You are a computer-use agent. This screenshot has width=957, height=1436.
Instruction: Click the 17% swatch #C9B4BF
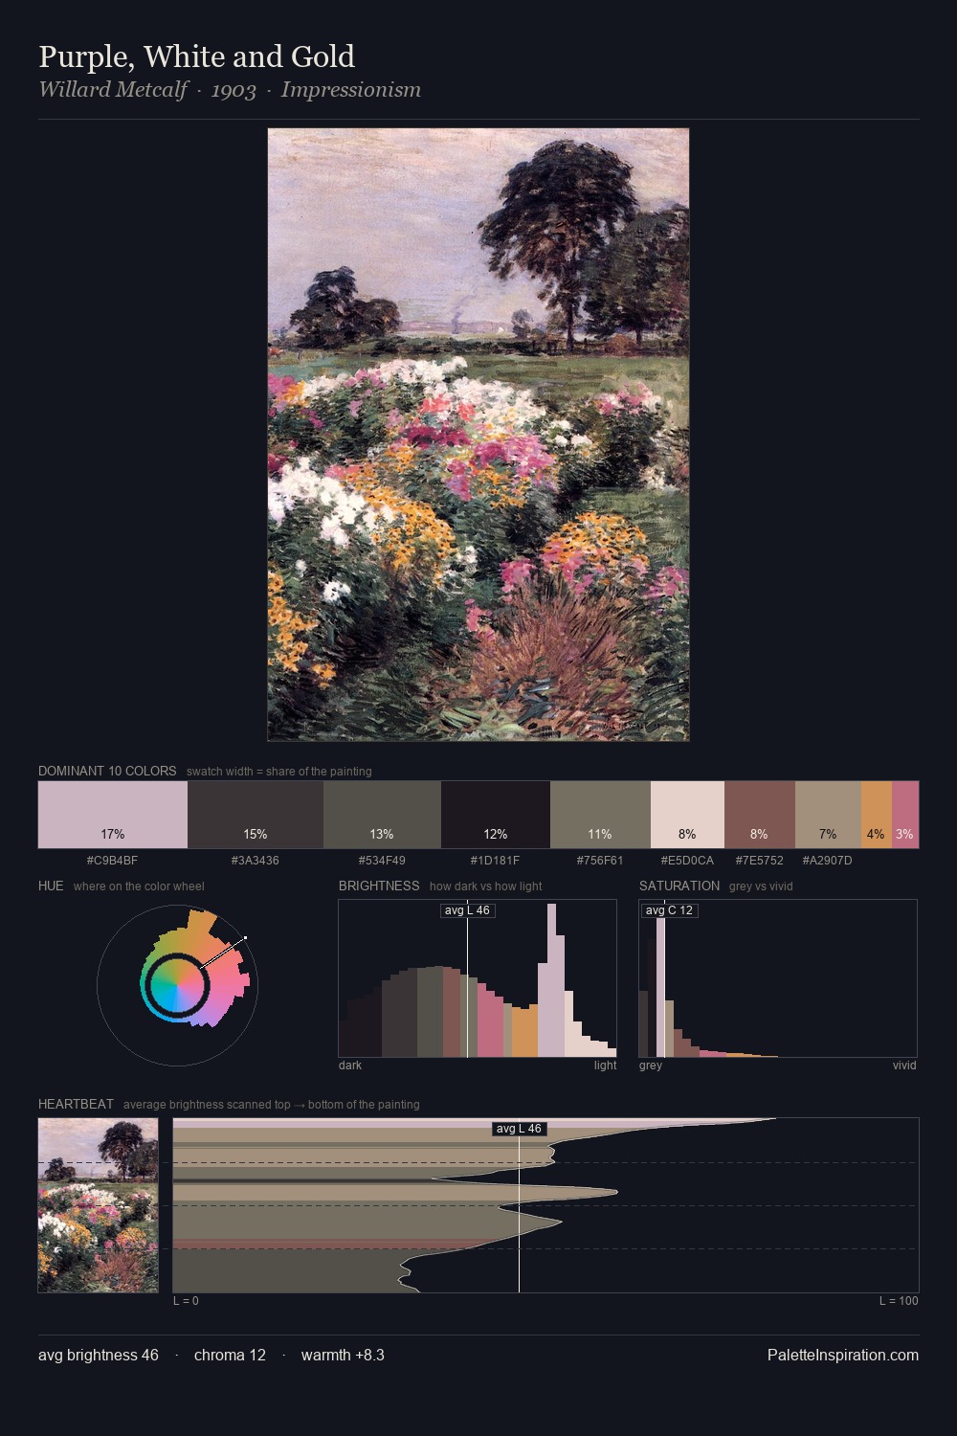[113, 815]
